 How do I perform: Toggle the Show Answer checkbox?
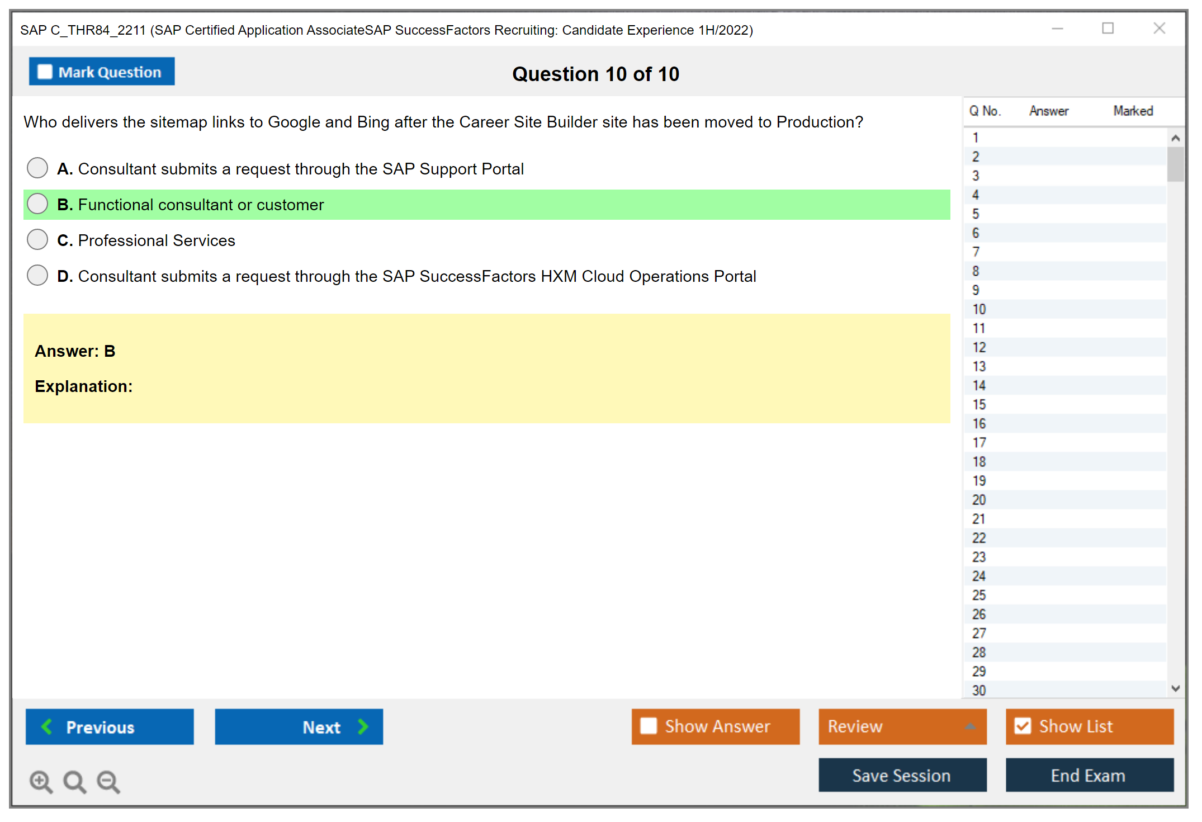coord(649,726)
